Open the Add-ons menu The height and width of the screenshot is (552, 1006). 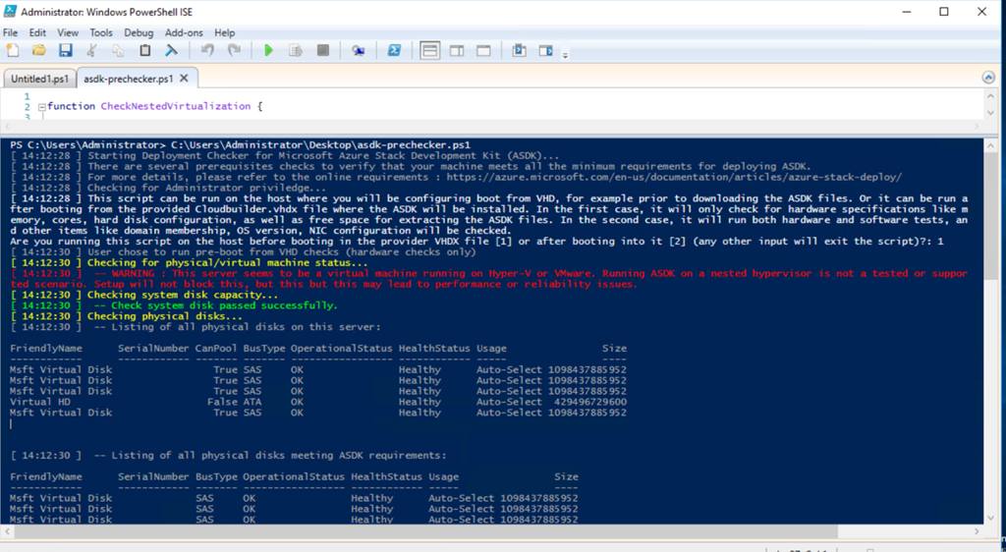coord(184,32)
